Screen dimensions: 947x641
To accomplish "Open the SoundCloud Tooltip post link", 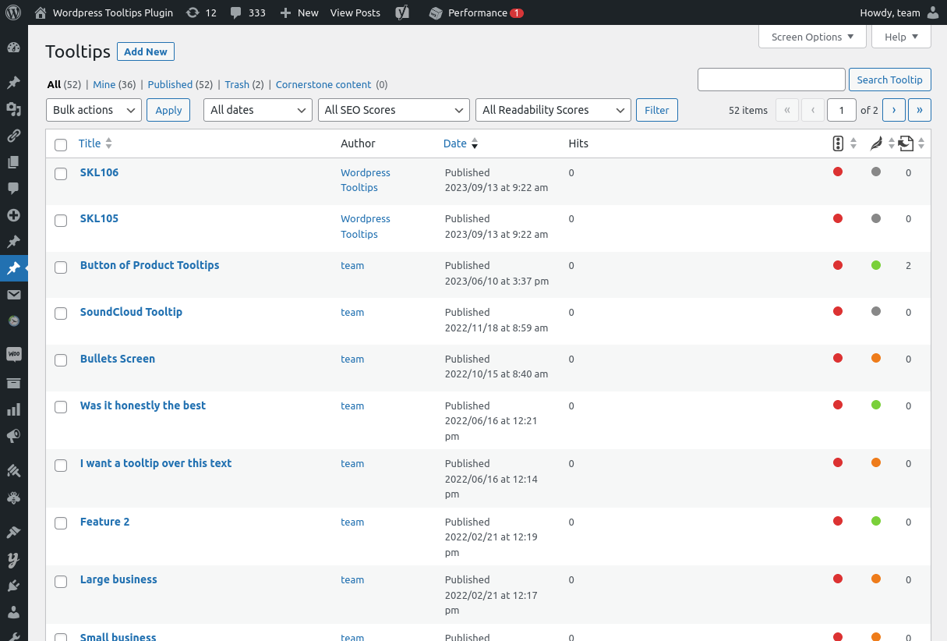I will (x=131, y=312).
